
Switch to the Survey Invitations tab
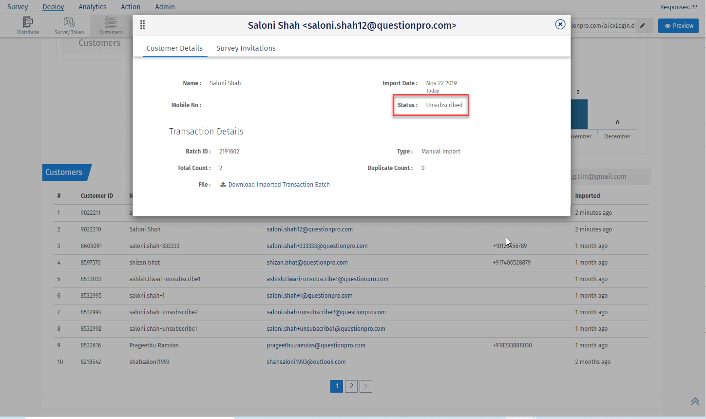[x=246, y=48]
